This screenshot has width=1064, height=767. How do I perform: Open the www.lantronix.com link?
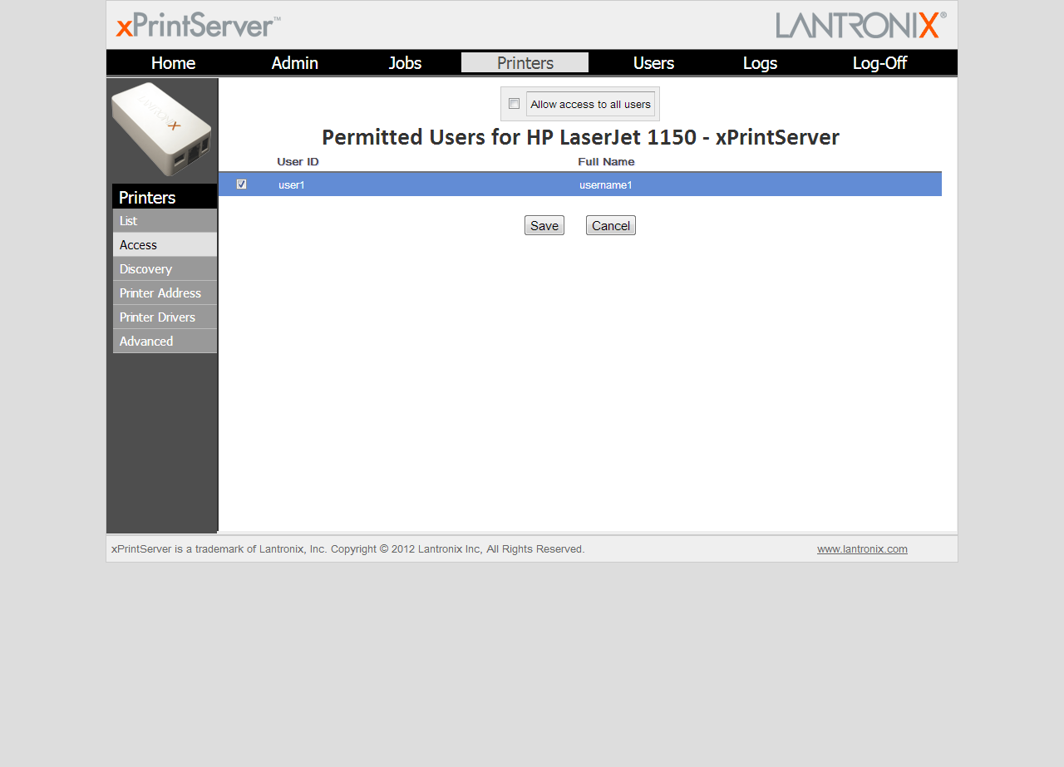pos(862,549)
